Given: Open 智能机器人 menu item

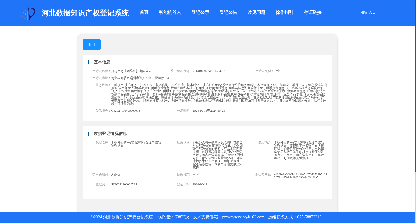Looking at the screenshot, I should 170,12.
